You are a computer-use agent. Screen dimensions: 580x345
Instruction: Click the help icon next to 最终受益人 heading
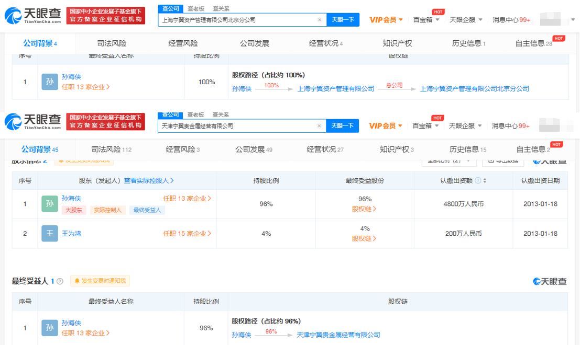pyautogui.click(x=60, y=281)
